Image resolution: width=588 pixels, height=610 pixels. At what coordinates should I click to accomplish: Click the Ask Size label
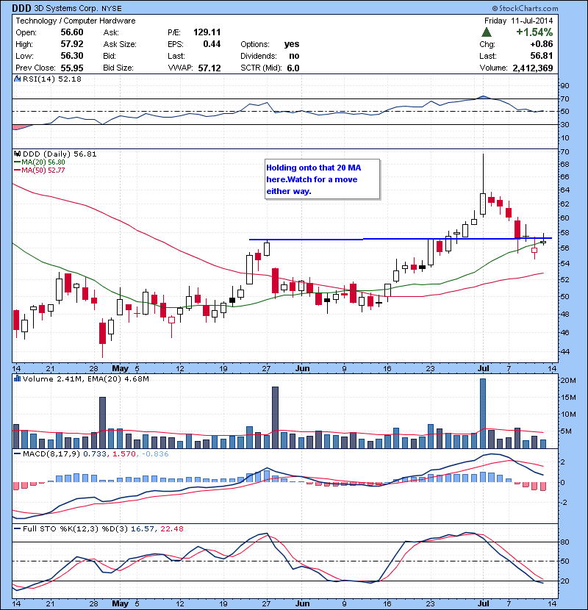point(120,44)
